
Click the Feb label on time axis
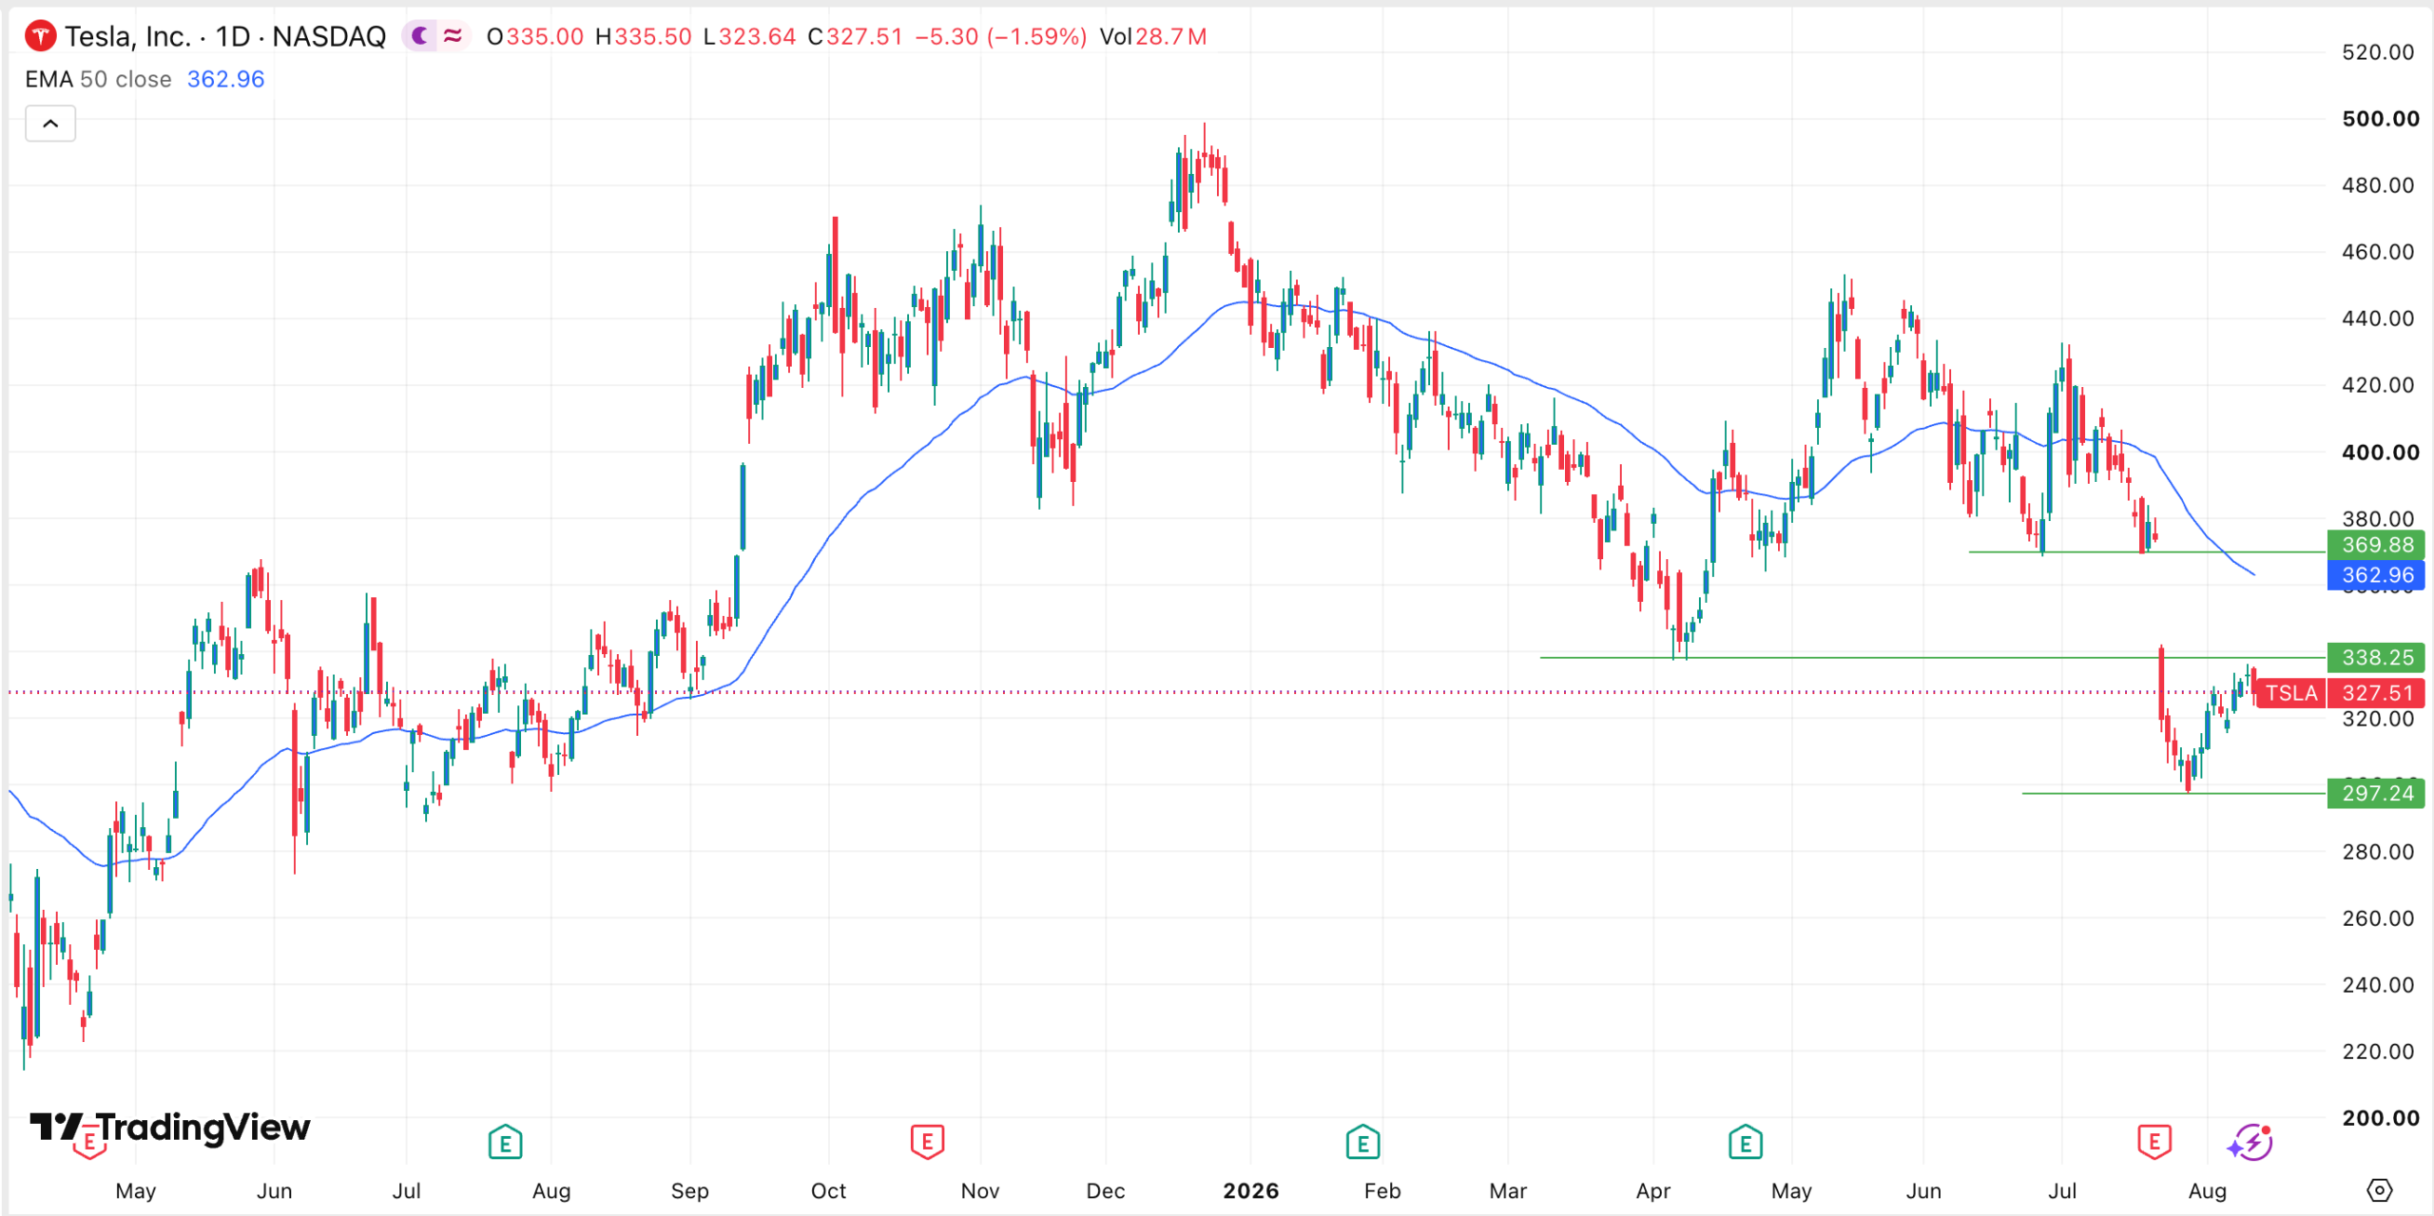click(x=1382, y=1190)
